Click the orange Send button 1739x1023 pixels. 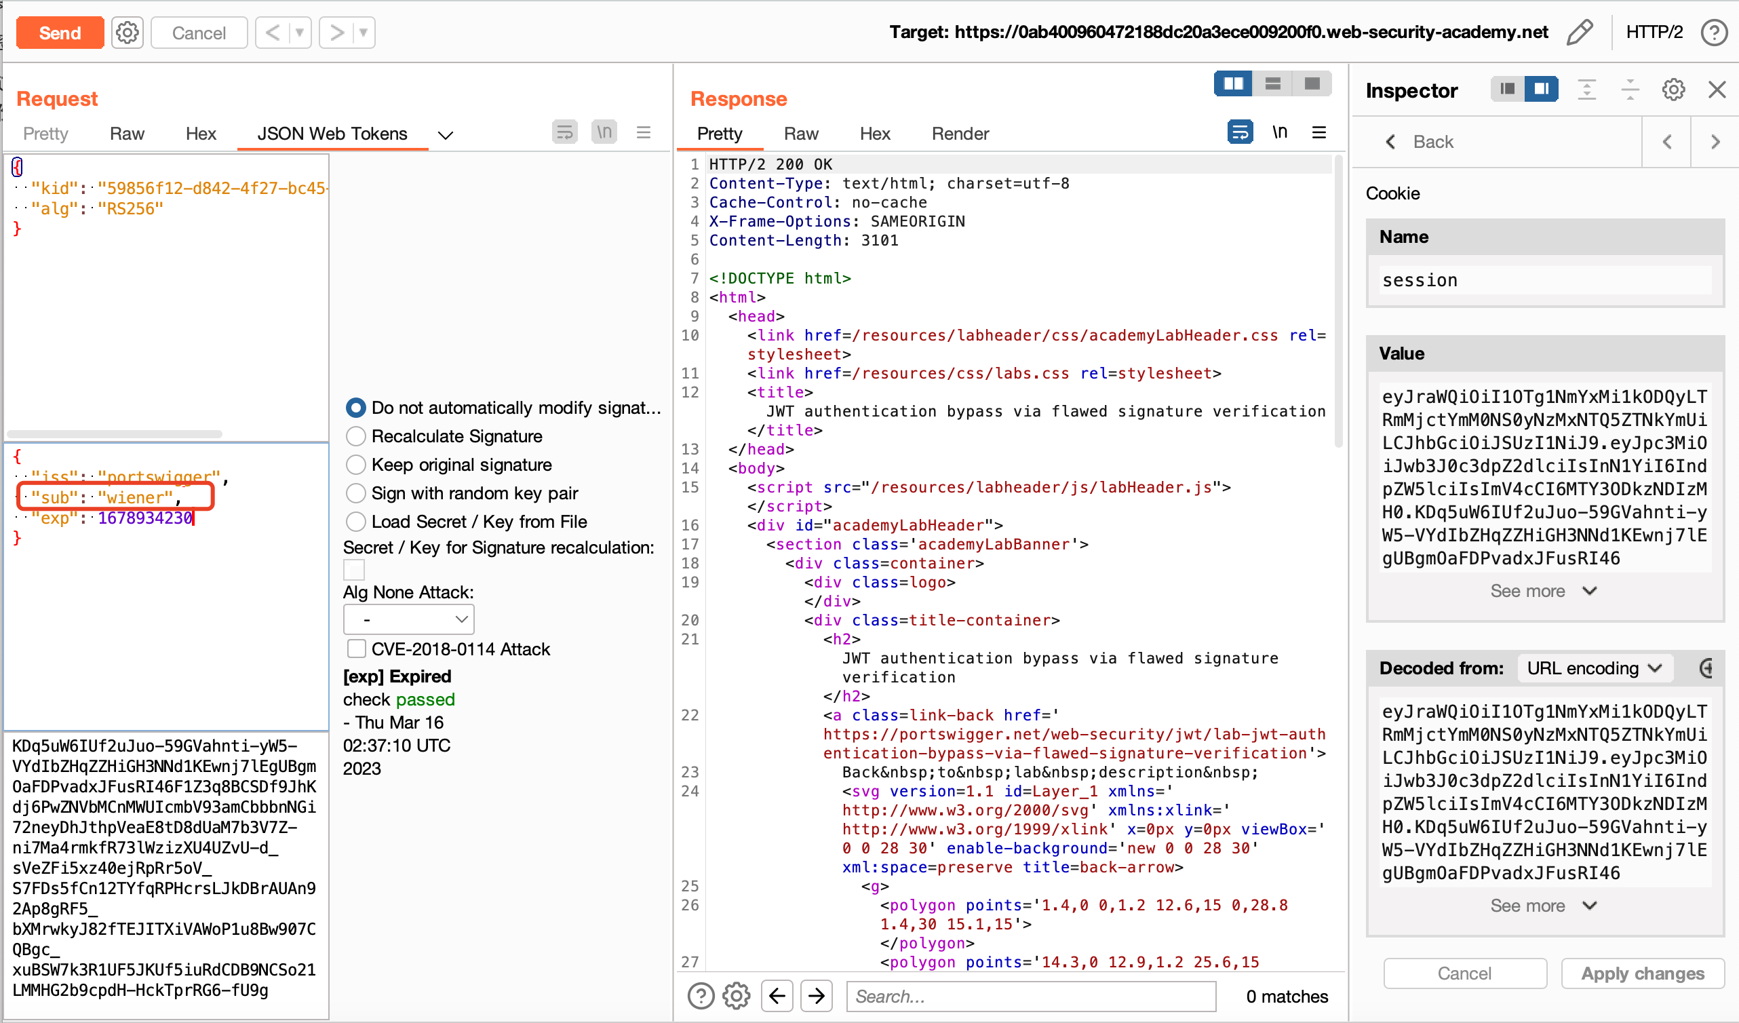pyautogui.click(x=60, y=33)
